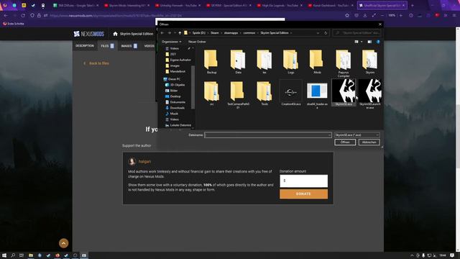460x259 pixels.
Task: Click Steam in the breadcrumb path
Action: 215,33
